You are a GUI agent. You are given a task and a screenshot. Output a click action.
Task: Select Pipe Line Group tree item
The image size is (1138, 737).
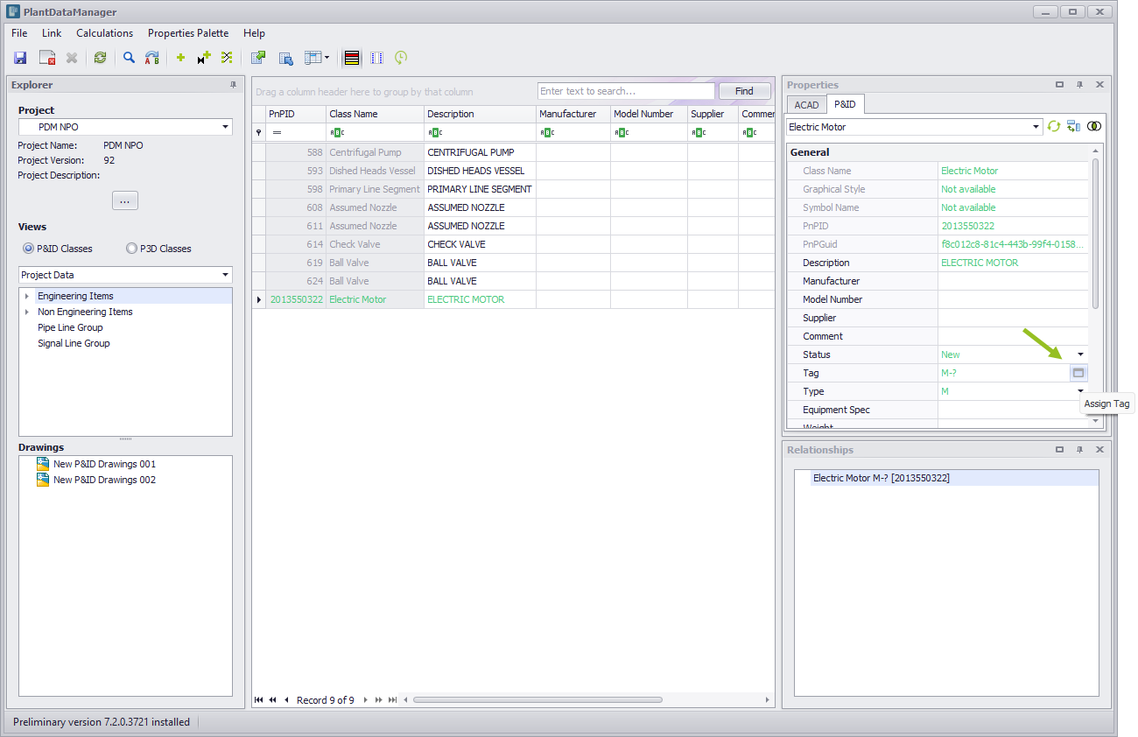point(70,327)
